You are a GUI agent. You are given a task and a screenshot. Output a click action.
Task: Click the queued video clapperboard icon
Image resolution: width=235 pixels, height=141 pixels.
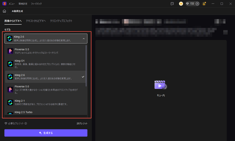161,85
